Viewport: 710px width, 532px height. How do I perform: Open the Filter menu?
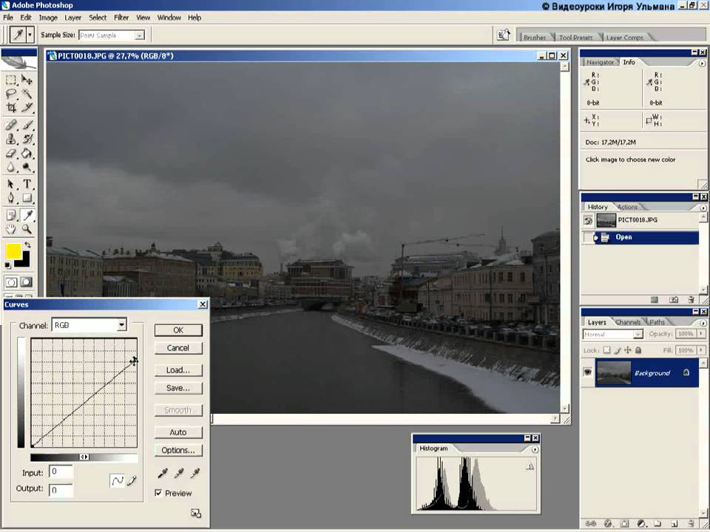click(x=121, y=17)
